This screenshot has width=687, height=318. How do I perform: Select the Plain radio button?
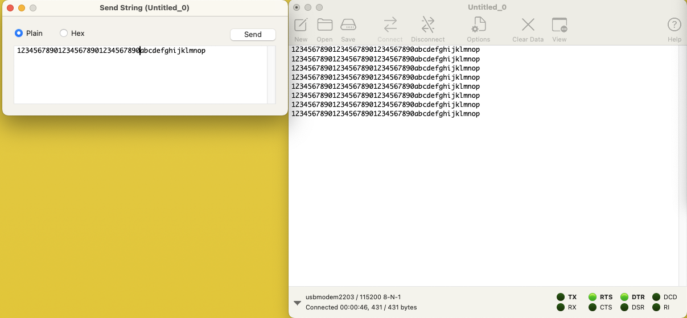[x=19, y=34]
